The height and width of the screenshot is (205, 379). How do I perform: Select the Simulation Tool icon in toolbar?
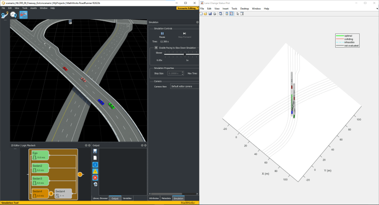point(24,15)
